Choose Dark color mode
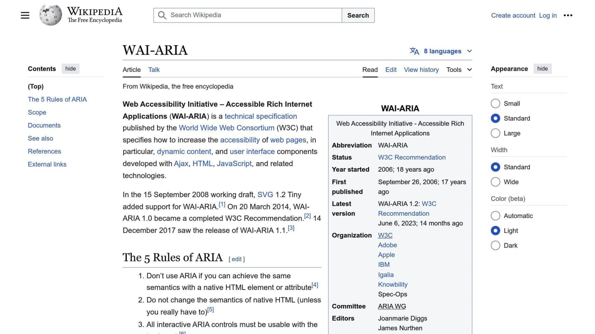This screenshot has height=334, width=595. pos(495,245)
